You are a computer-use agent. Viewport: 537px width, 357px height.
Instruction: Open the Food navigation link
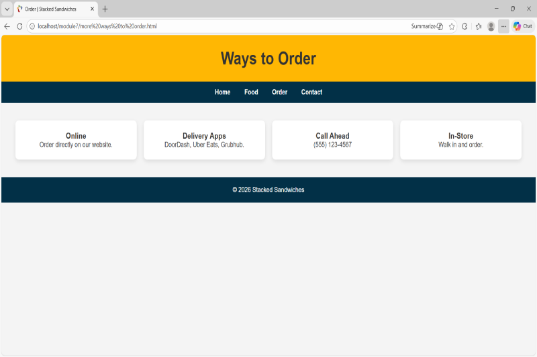pos(251,92)
